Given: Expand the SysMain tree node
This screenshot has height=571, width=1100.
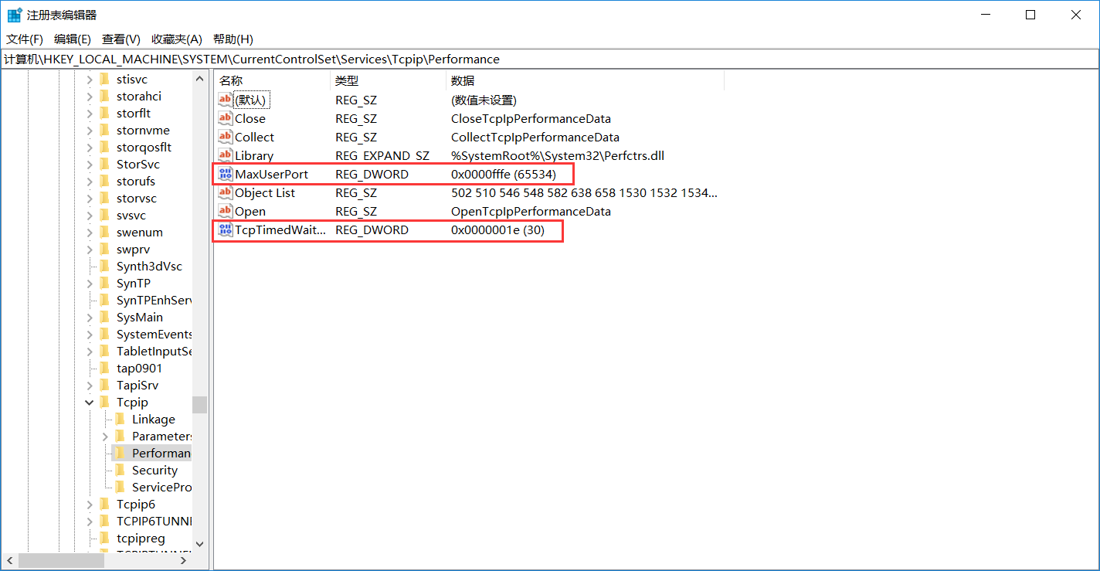Looking at the screenshot, I should coord(90,317).
